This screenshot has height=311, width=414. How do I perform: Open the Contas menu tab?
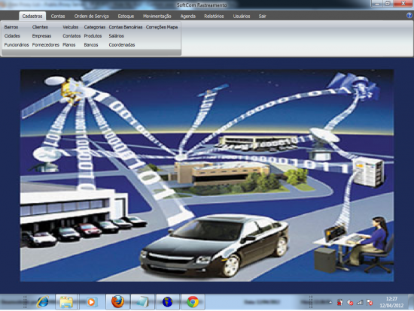[x=58, y=16]
